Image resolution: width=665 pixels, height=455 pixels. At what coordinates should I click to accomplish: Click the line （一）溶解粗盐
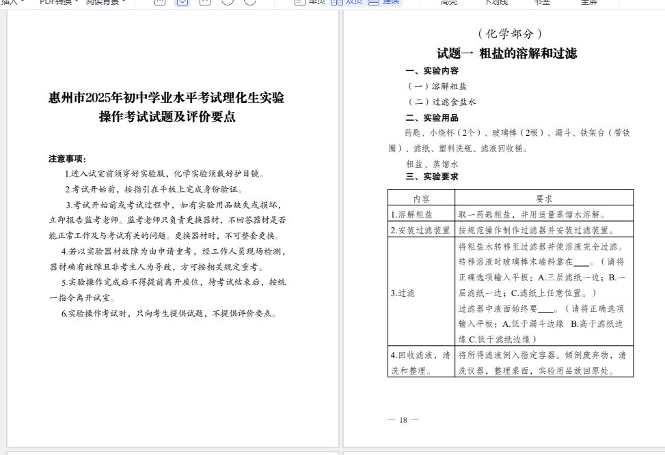pos(437,87)
